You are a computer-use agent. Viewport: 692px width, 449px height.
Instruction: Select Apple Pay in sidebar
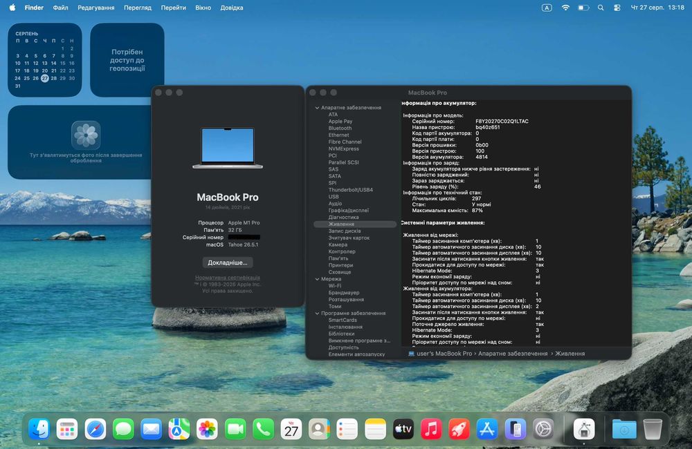coord(340,122)
